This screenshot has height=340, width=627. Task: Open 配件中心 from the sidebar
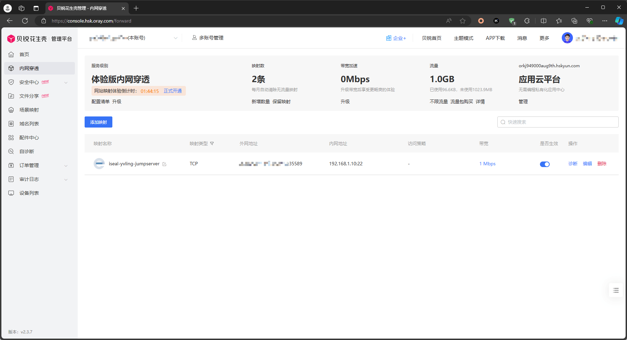[x=29, y=138]
